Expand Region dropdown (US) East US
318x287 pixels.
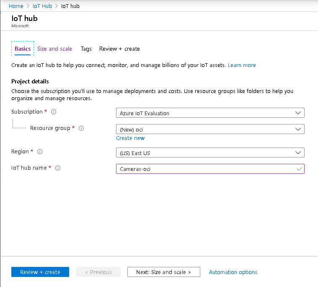210,153
